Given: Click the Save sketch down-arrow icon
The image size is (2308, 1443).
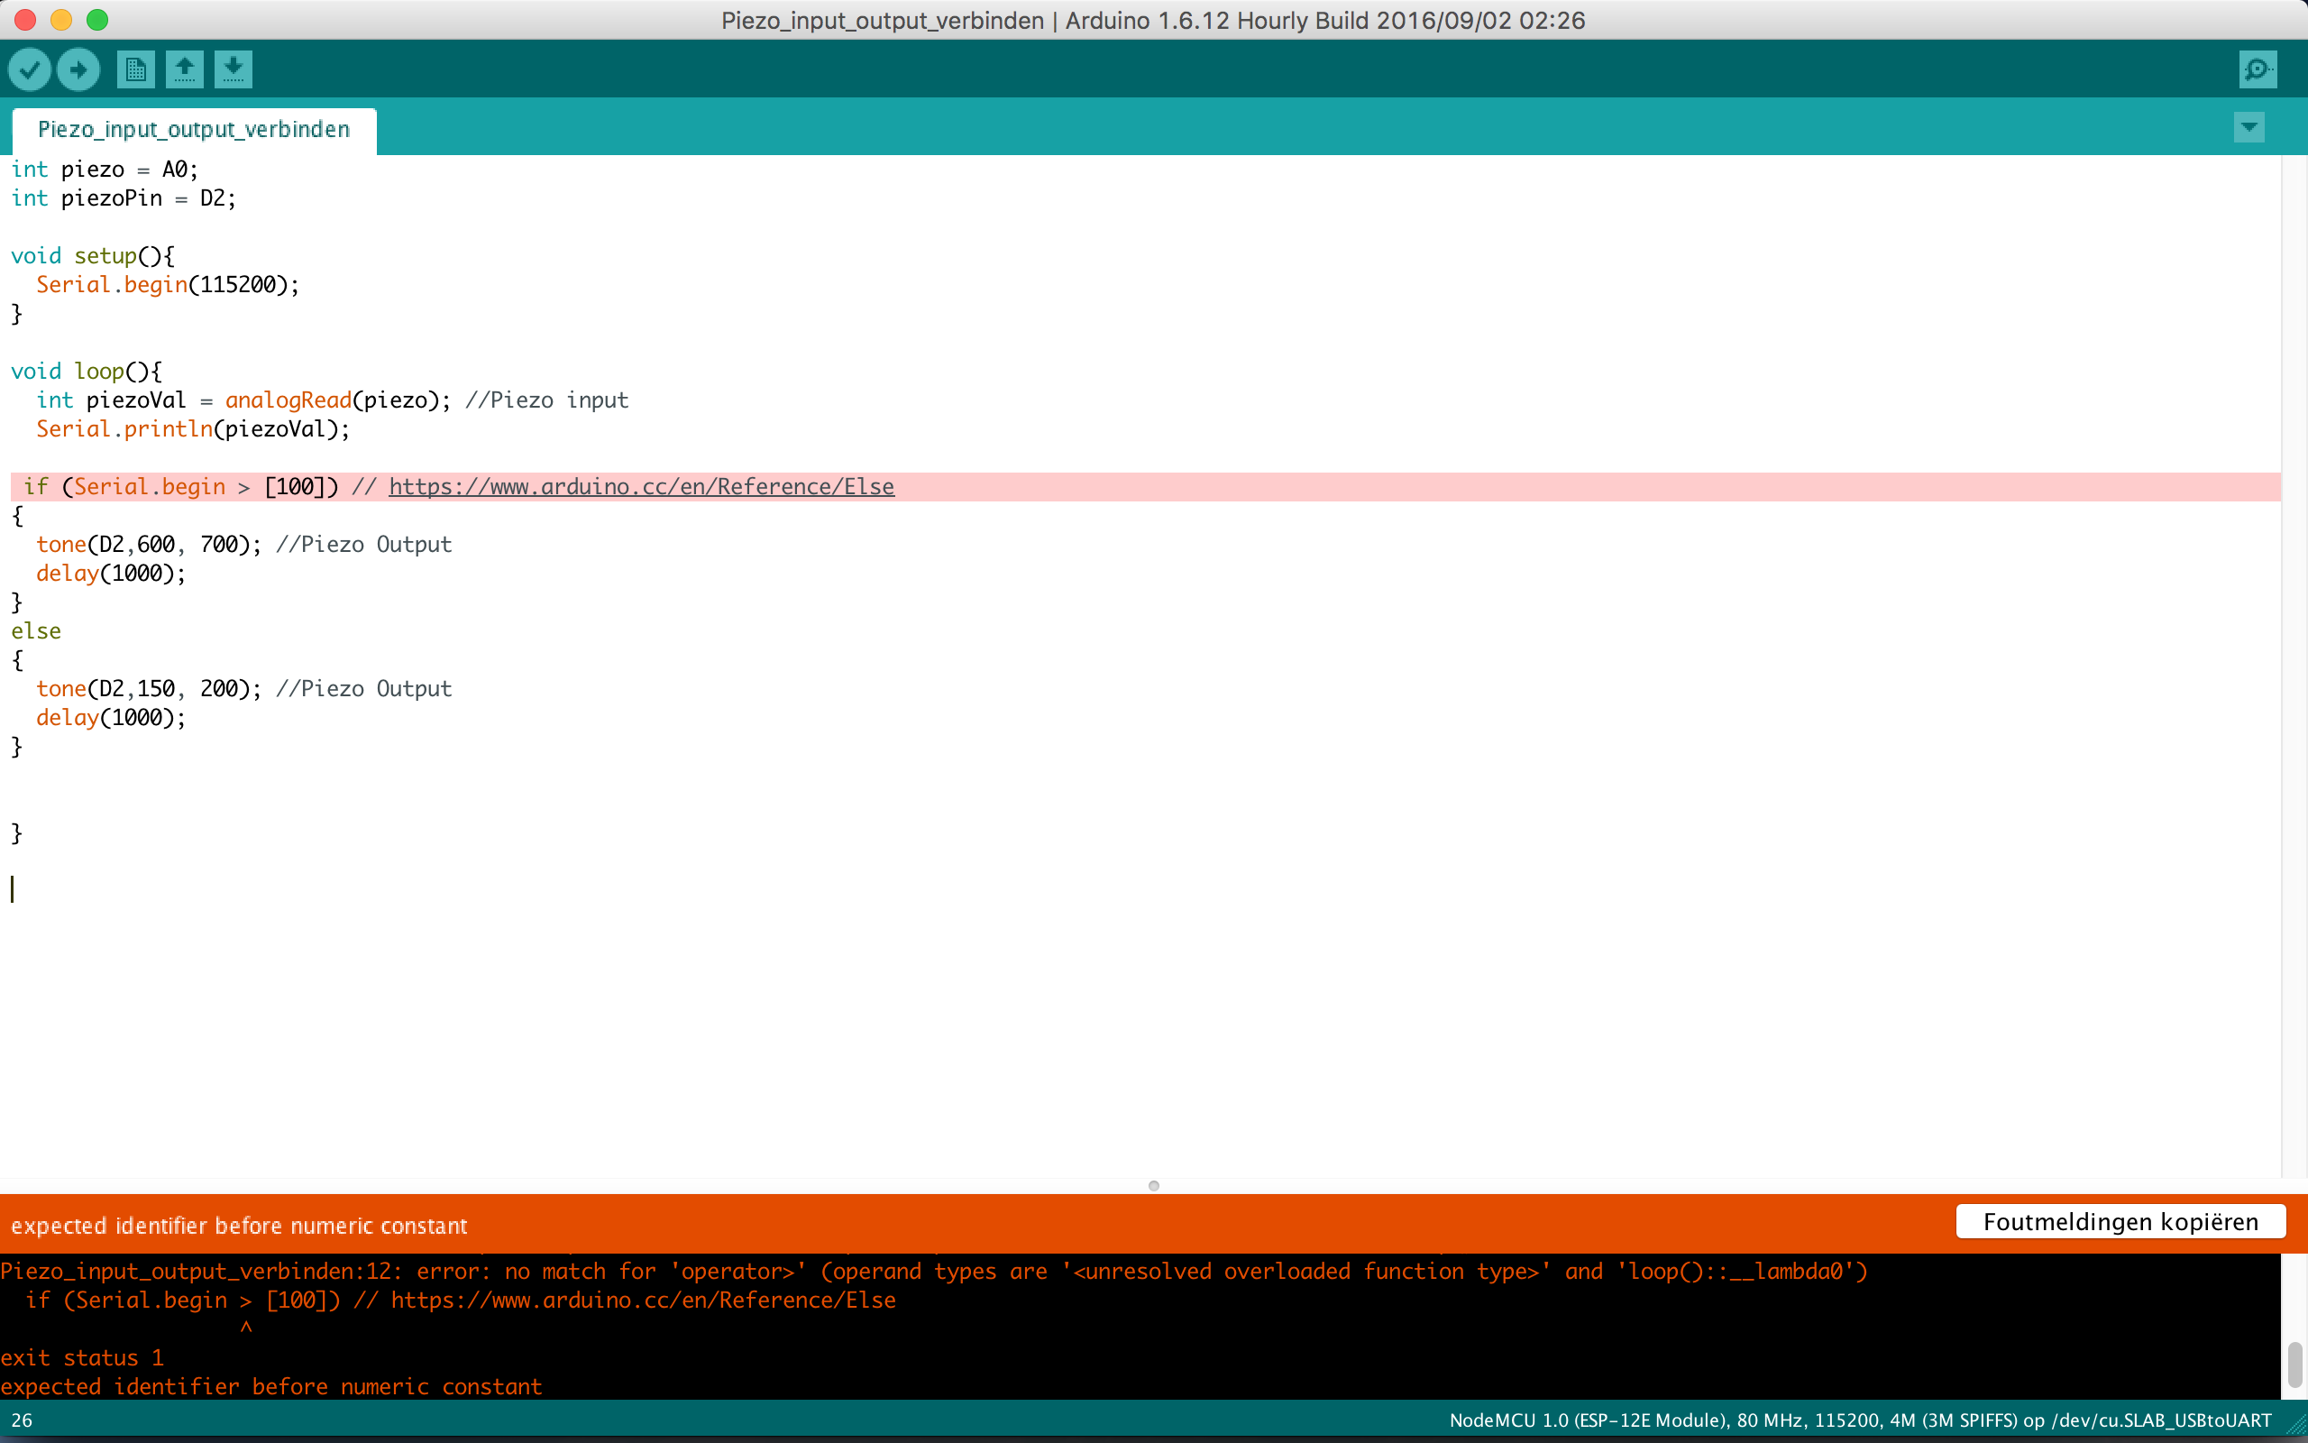Looking at the screenshot, I should [x=233, y=69].
